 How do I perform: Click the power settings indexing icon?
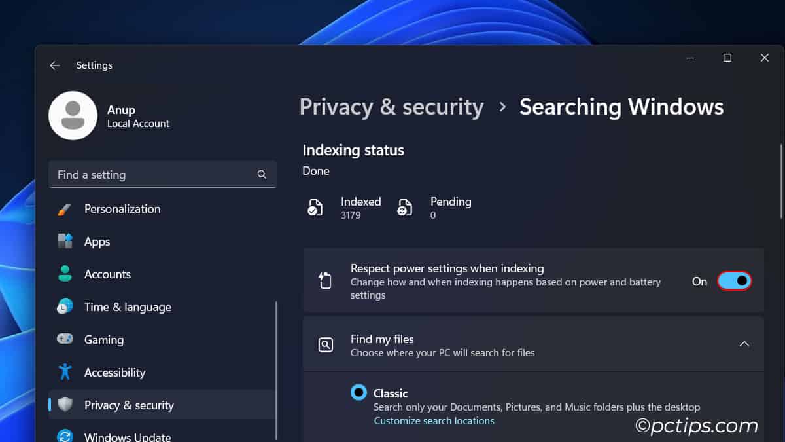click(x=325, y=281)
